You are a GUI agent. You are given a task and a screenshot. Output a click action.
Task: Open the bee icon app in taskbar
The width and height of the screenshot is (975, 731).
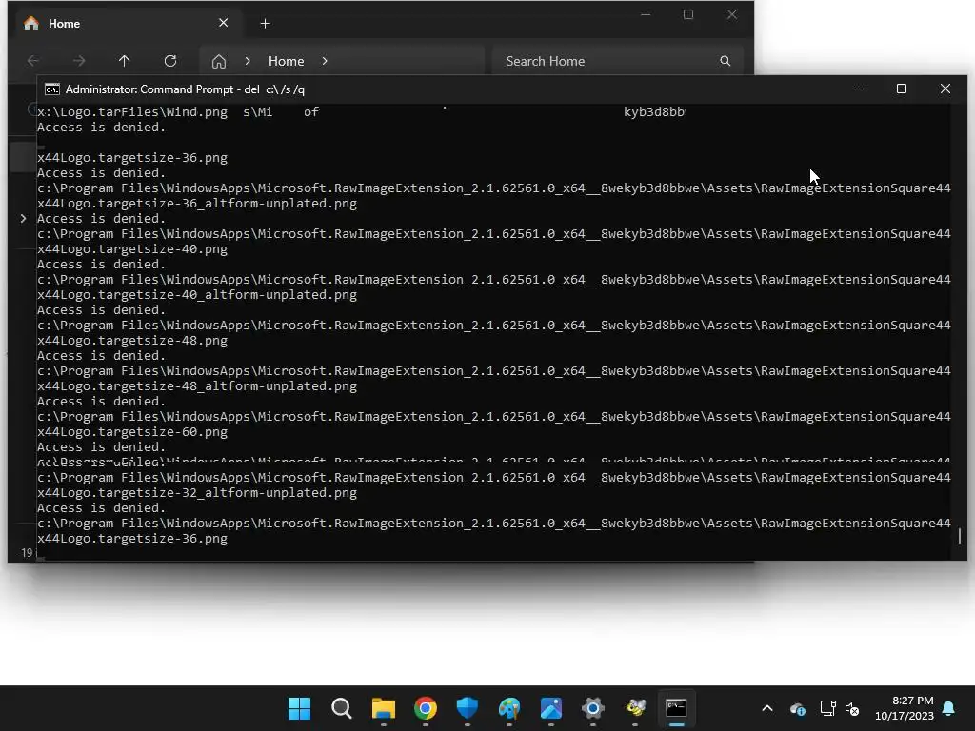click(x=635, y=708)
